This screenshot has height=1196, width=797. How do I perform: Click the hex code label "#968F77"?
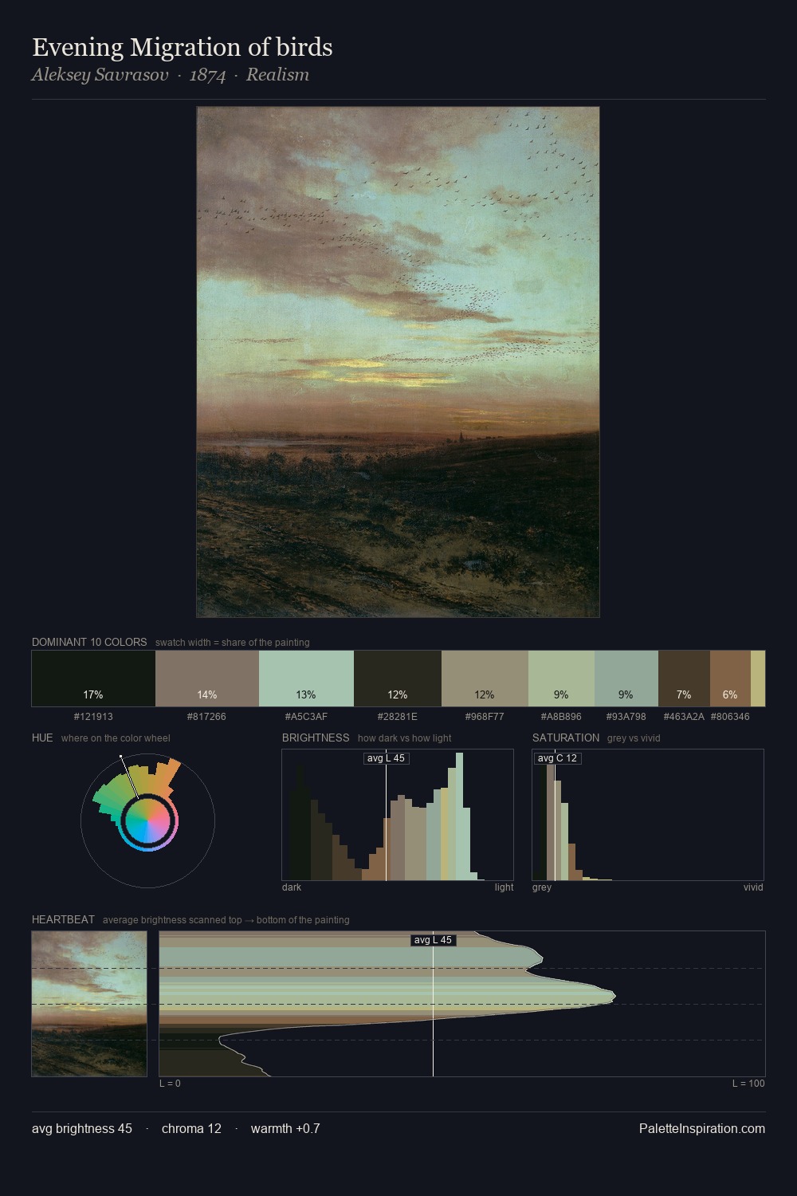coord(485,717)
